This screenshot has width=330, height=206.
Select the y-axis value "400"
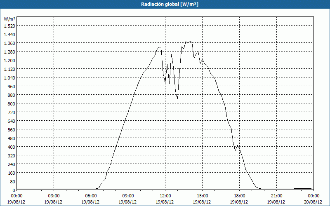12,147
